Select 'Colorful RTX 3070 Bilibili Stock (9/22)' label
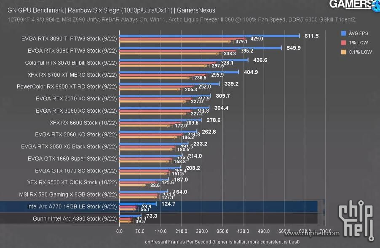 [71, 63]
